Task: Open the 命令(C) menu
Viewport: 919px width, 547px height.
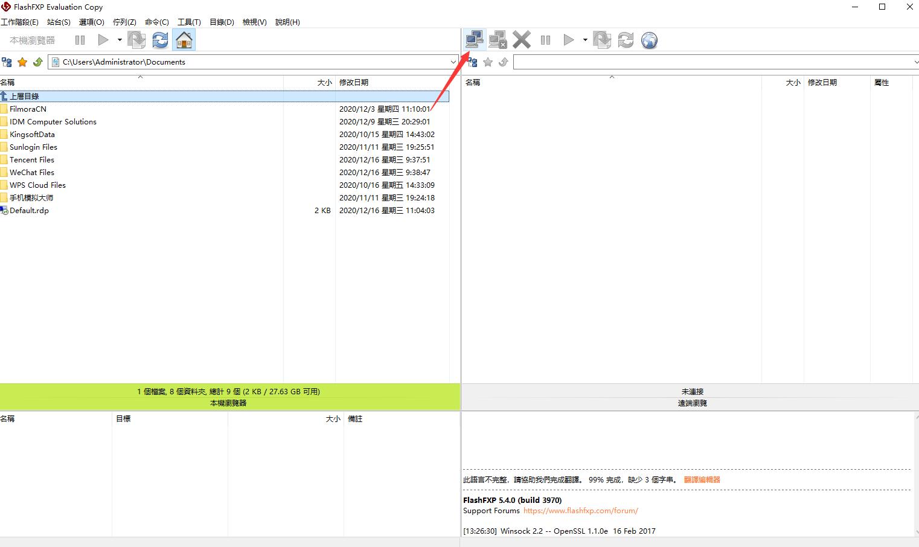Action: [x=157, y=22]
